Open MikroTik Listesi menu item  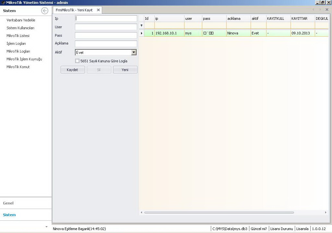click(x=18, y=36)
